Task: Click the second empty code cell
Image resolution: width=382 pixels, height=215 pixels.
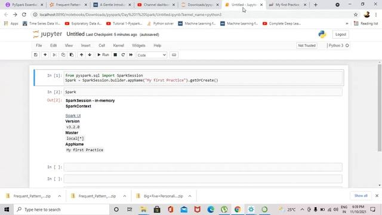Action: 203,179
